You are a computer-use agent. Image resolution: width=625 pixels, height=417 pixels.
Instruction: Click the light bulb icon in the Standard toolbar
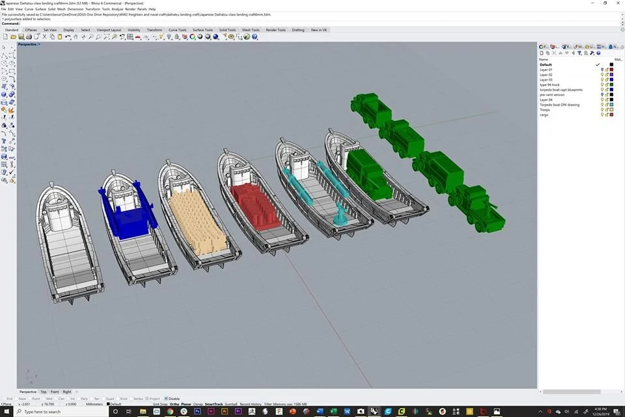tap(169, 36)
